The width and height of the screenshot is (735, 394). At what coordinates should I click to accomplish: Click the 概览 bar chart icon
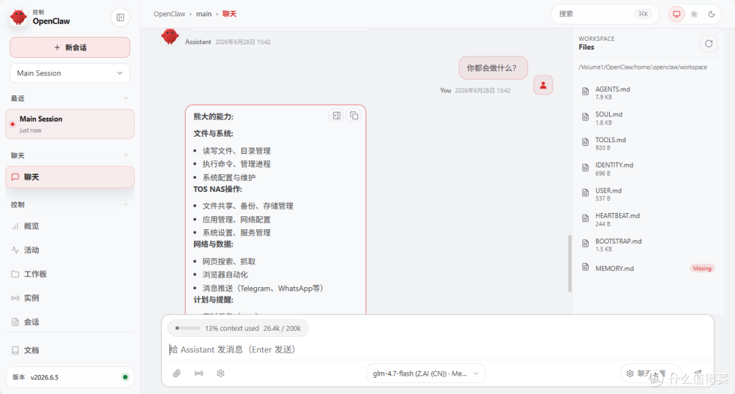tap(15, 227)
